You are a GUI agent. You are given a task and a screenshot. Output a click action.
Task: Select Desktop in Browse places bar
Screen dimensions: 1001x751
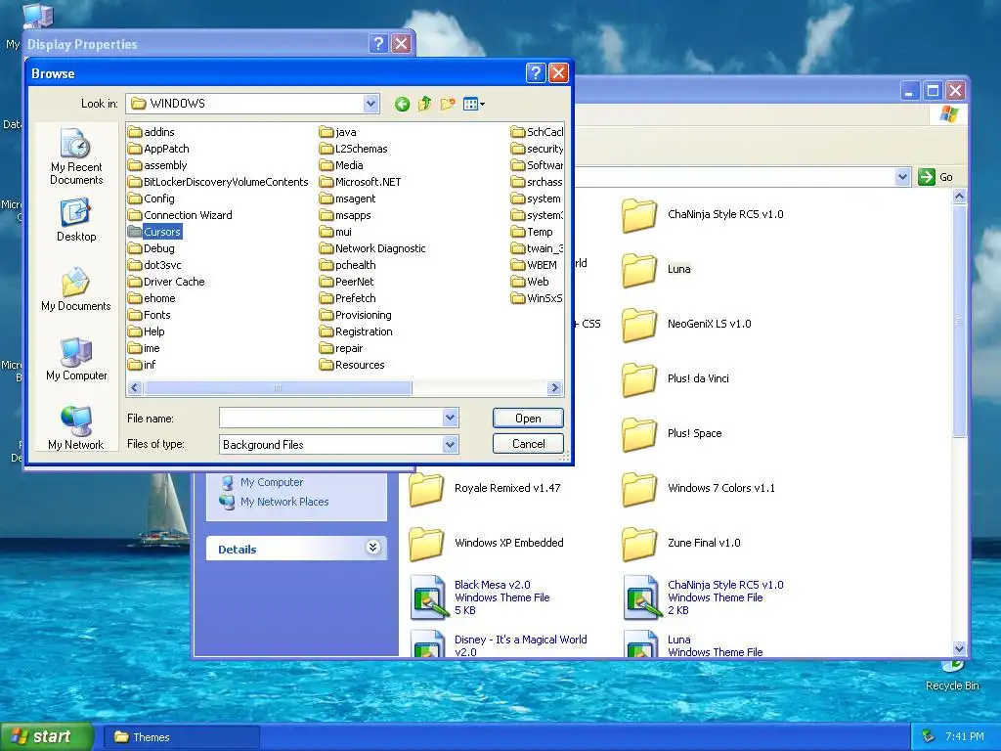tap(76, 221)
